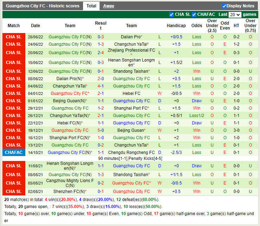Click the 5-0 result against Beijing Guoan

tap(101, 130)
